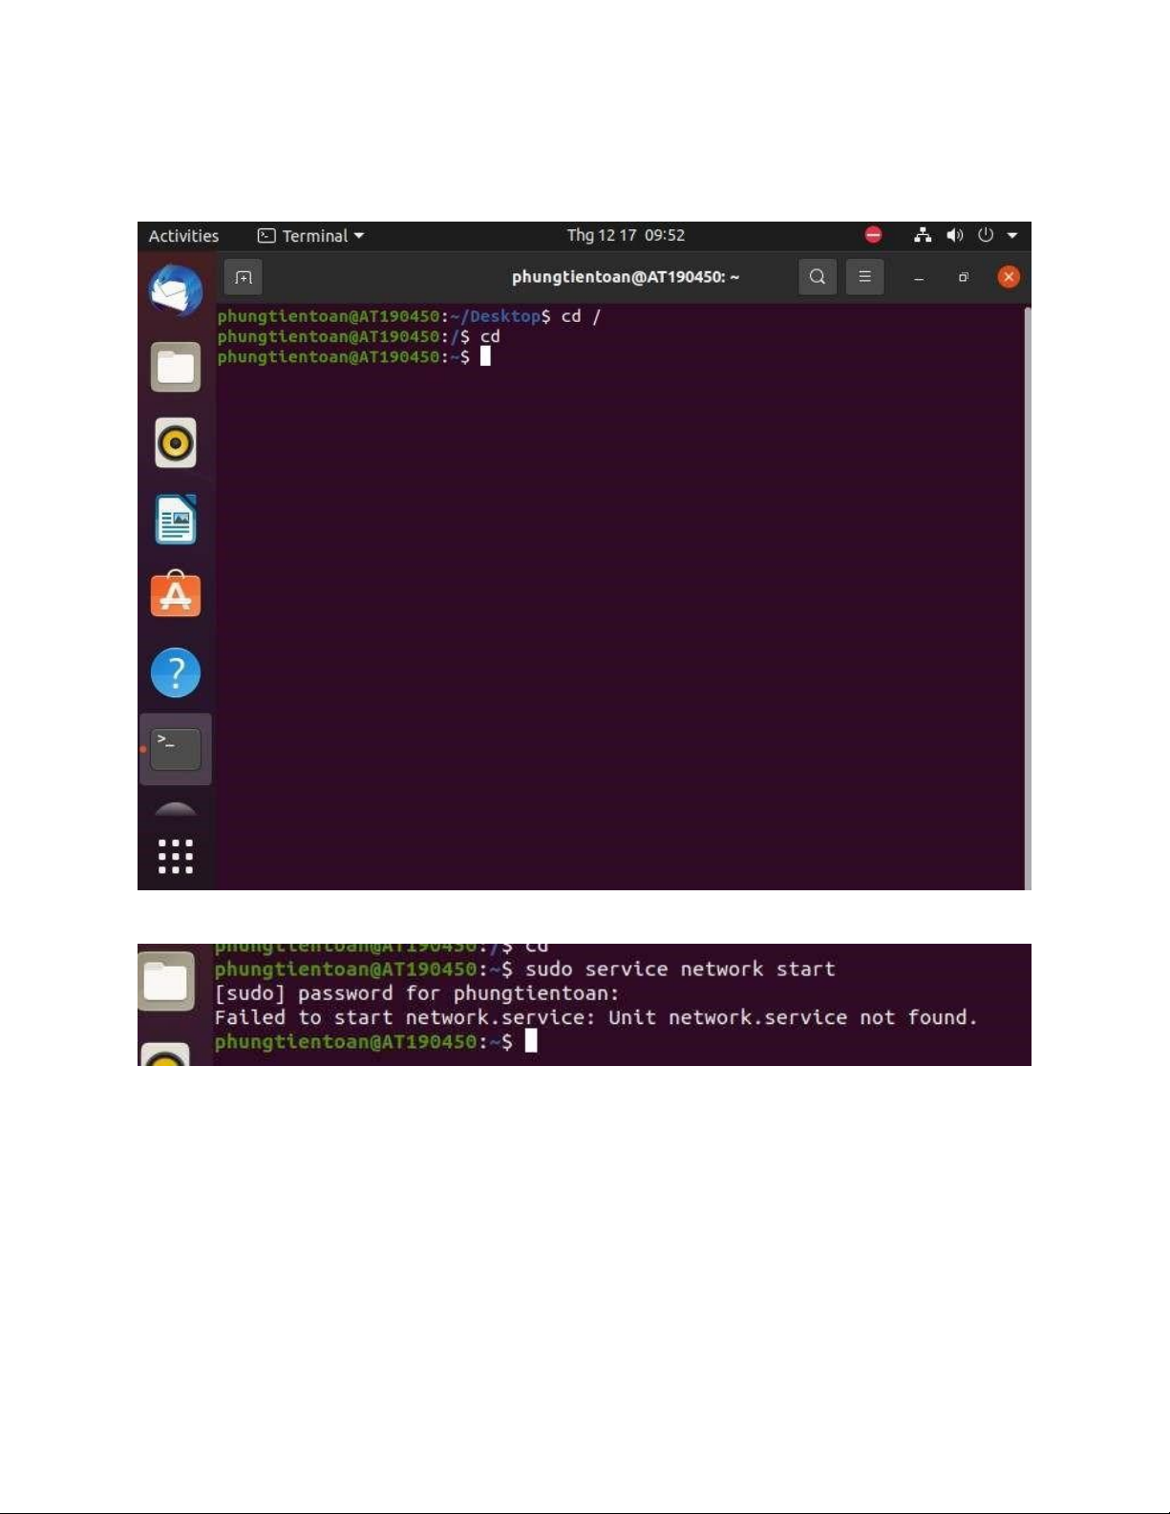
Task: Click the red do-not-disturb status icon
Action: click(873, 235)
